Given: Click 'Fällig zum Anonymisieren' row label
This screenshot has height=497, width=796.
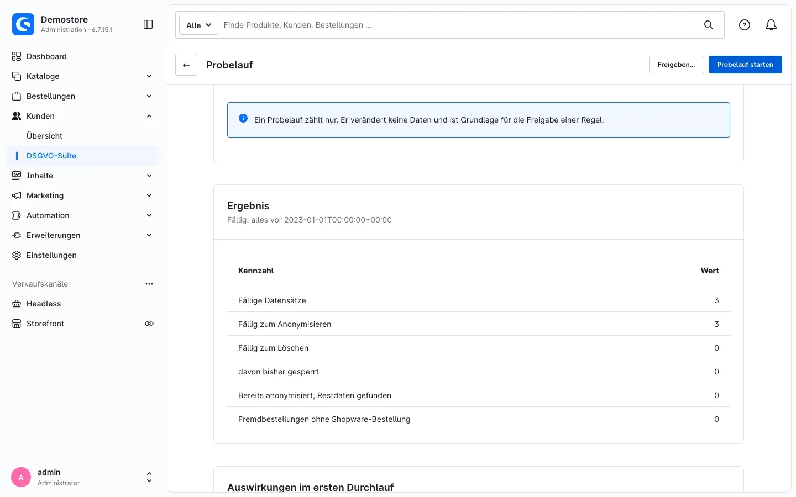Looking at the screenshot, I should tap(285, 324).
